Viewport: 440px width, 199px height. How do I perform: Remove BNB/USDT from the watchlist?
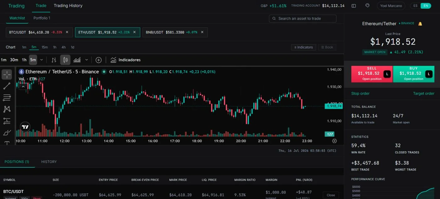pos(202,32)
